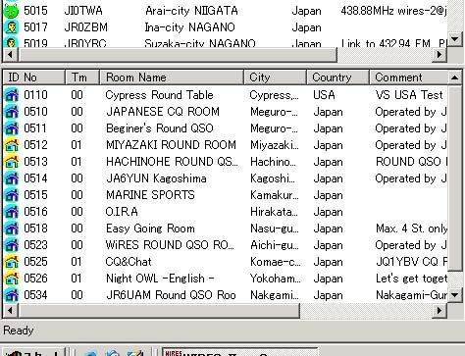Click comment 'VS USA Test'
465x356 pixels.
point(409,95)
